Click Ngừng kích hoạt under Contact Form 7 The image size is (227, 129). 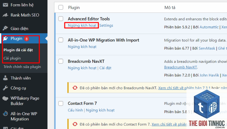tap(100, 110)
